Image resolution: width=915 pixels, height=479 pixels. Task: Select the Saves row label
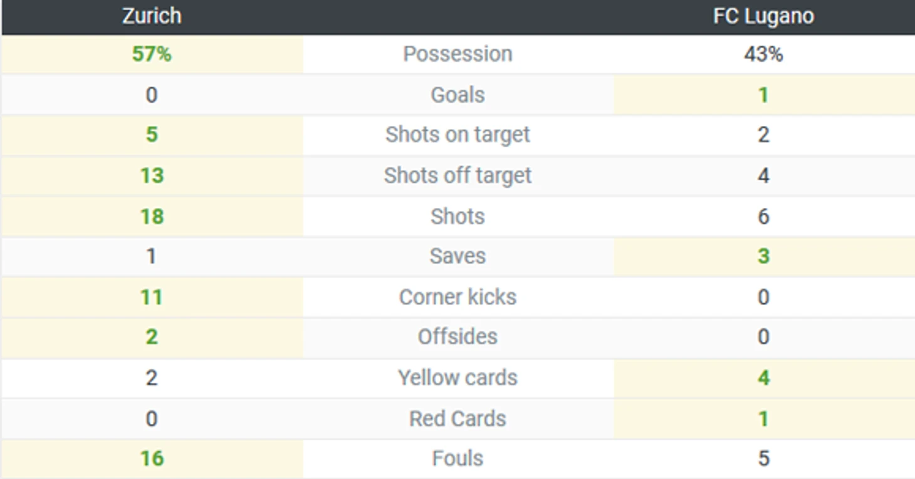[457, 256]
